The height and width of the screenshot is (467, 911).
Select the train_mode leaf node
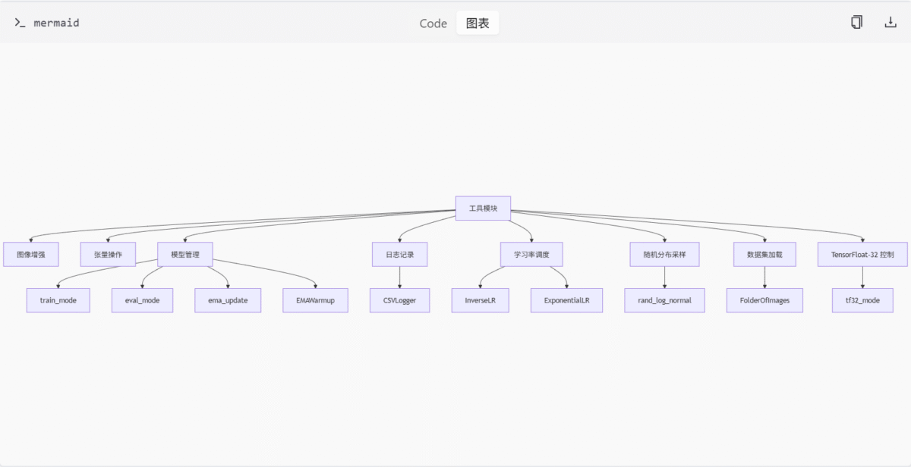(58, 301)
